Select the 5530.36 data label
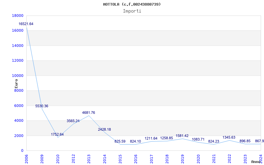This screenshot has width=264, height=165. coord(42,106)
